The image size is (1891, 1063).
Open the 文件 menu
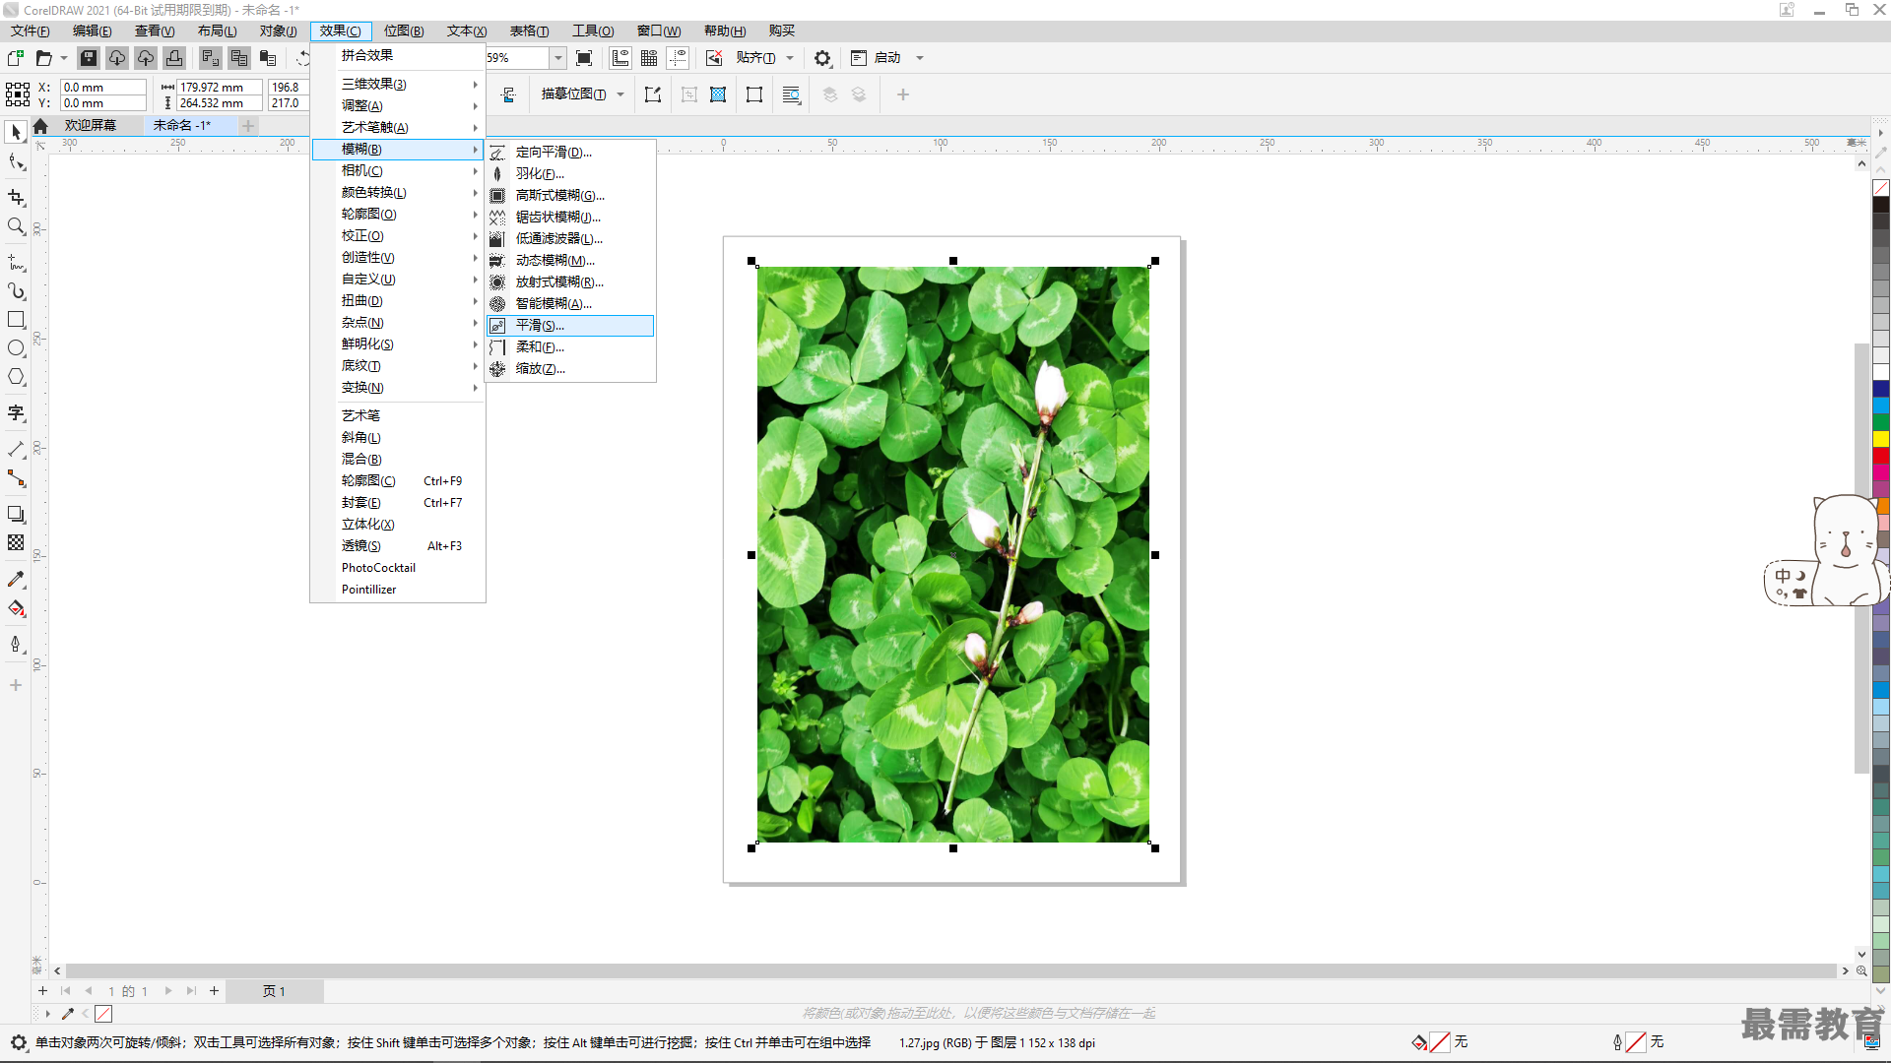[x=30, y=31]
